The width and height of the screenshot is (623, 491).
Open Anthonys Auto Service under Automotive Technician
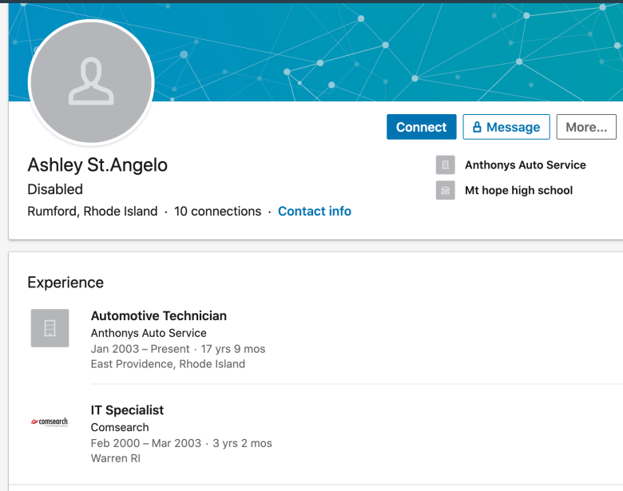pyautogui.click(x=149, y=333)
